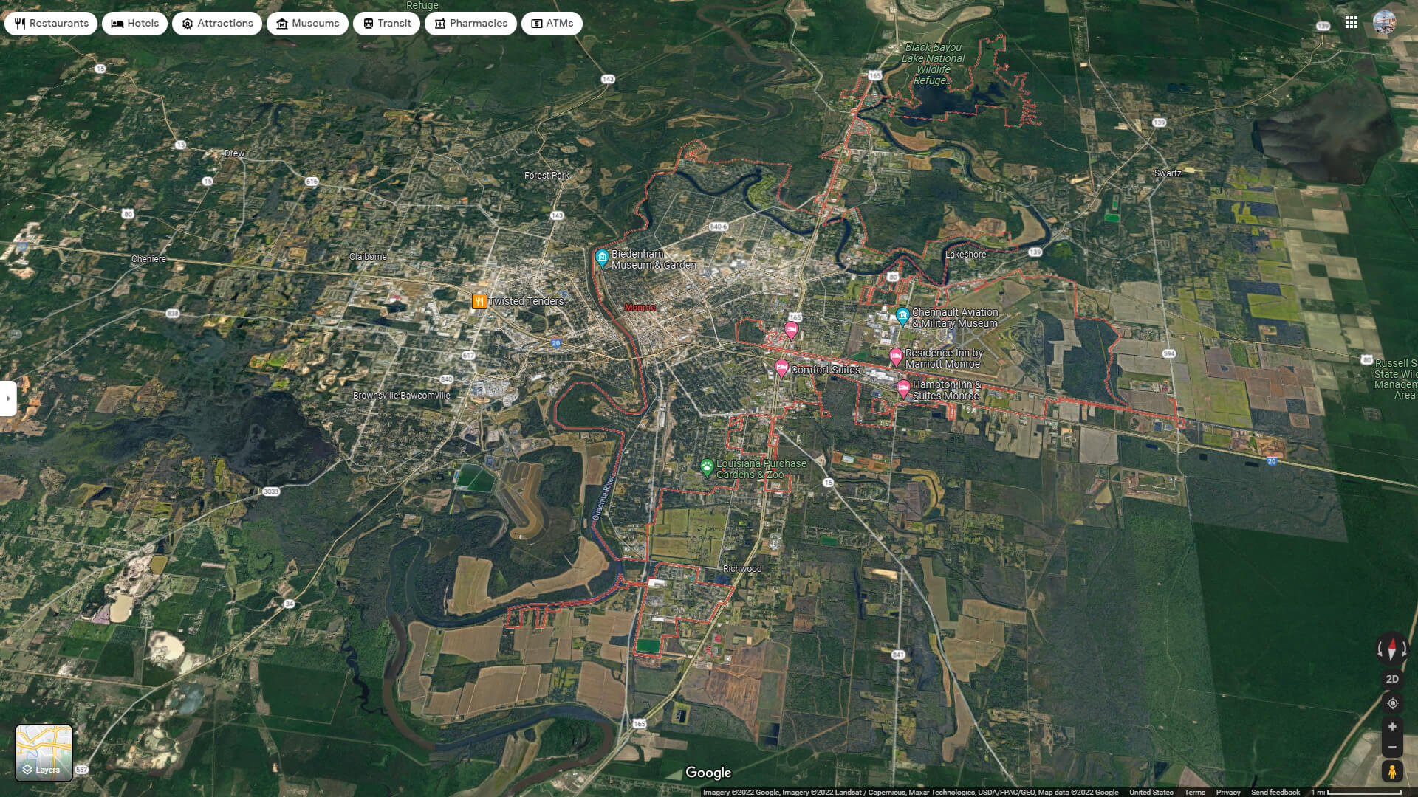
Task: Click the Louisiana Purchase Gardens & Zoo marker
Action: [706, 466]
